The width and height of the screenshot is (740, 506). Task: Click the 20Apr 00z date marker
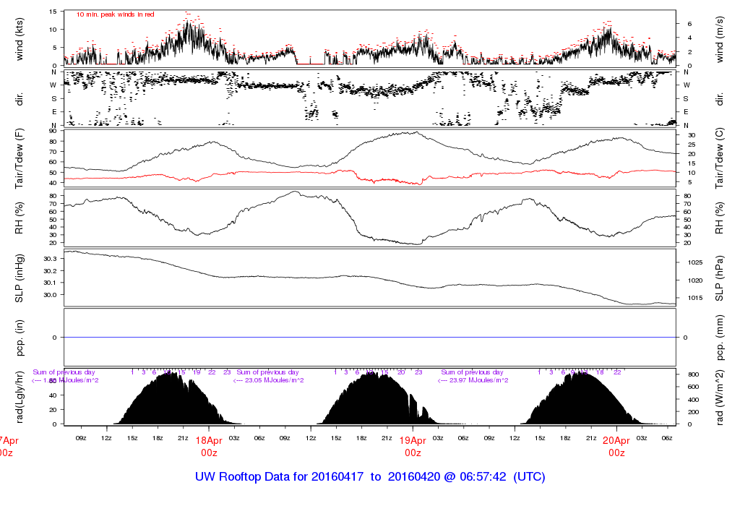(616, 447)
